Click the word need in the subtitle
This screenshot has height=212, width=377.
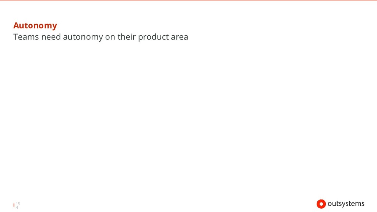(x=51, y=37)
